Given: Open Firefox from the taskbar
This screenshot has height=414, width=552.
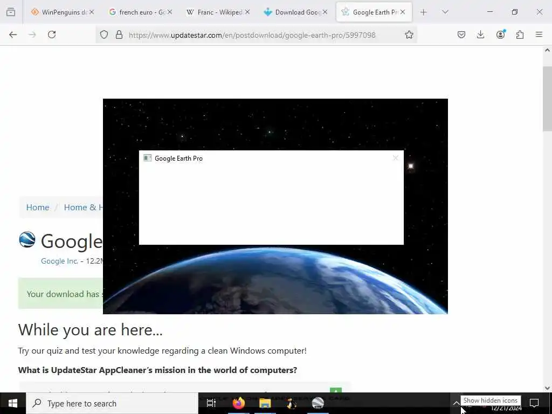Looking at the screenshot, I should [x=239, y=403].
